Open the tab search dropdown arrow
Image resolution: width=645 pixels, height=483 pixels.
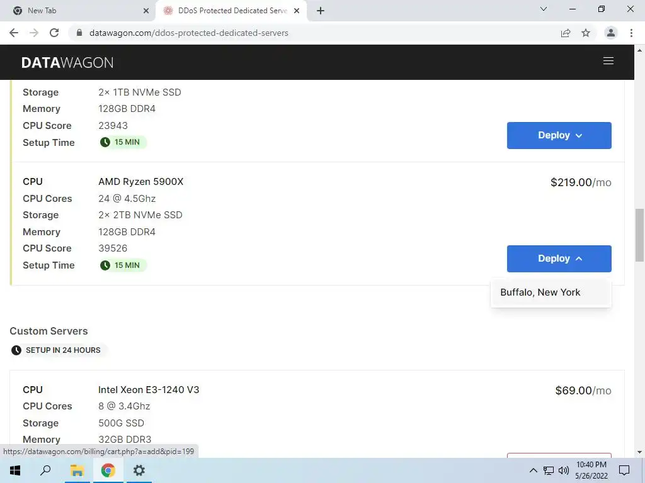544,9
